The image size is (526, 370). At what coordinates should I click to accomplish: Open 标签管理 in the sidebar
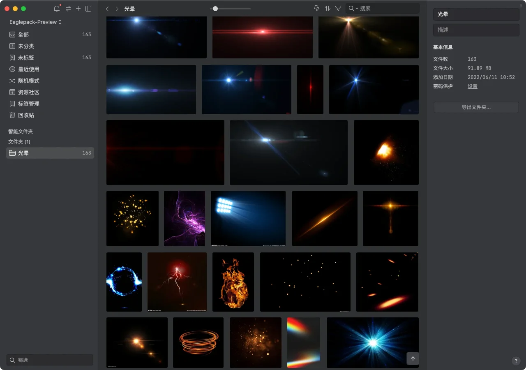(x=29, y=104)
